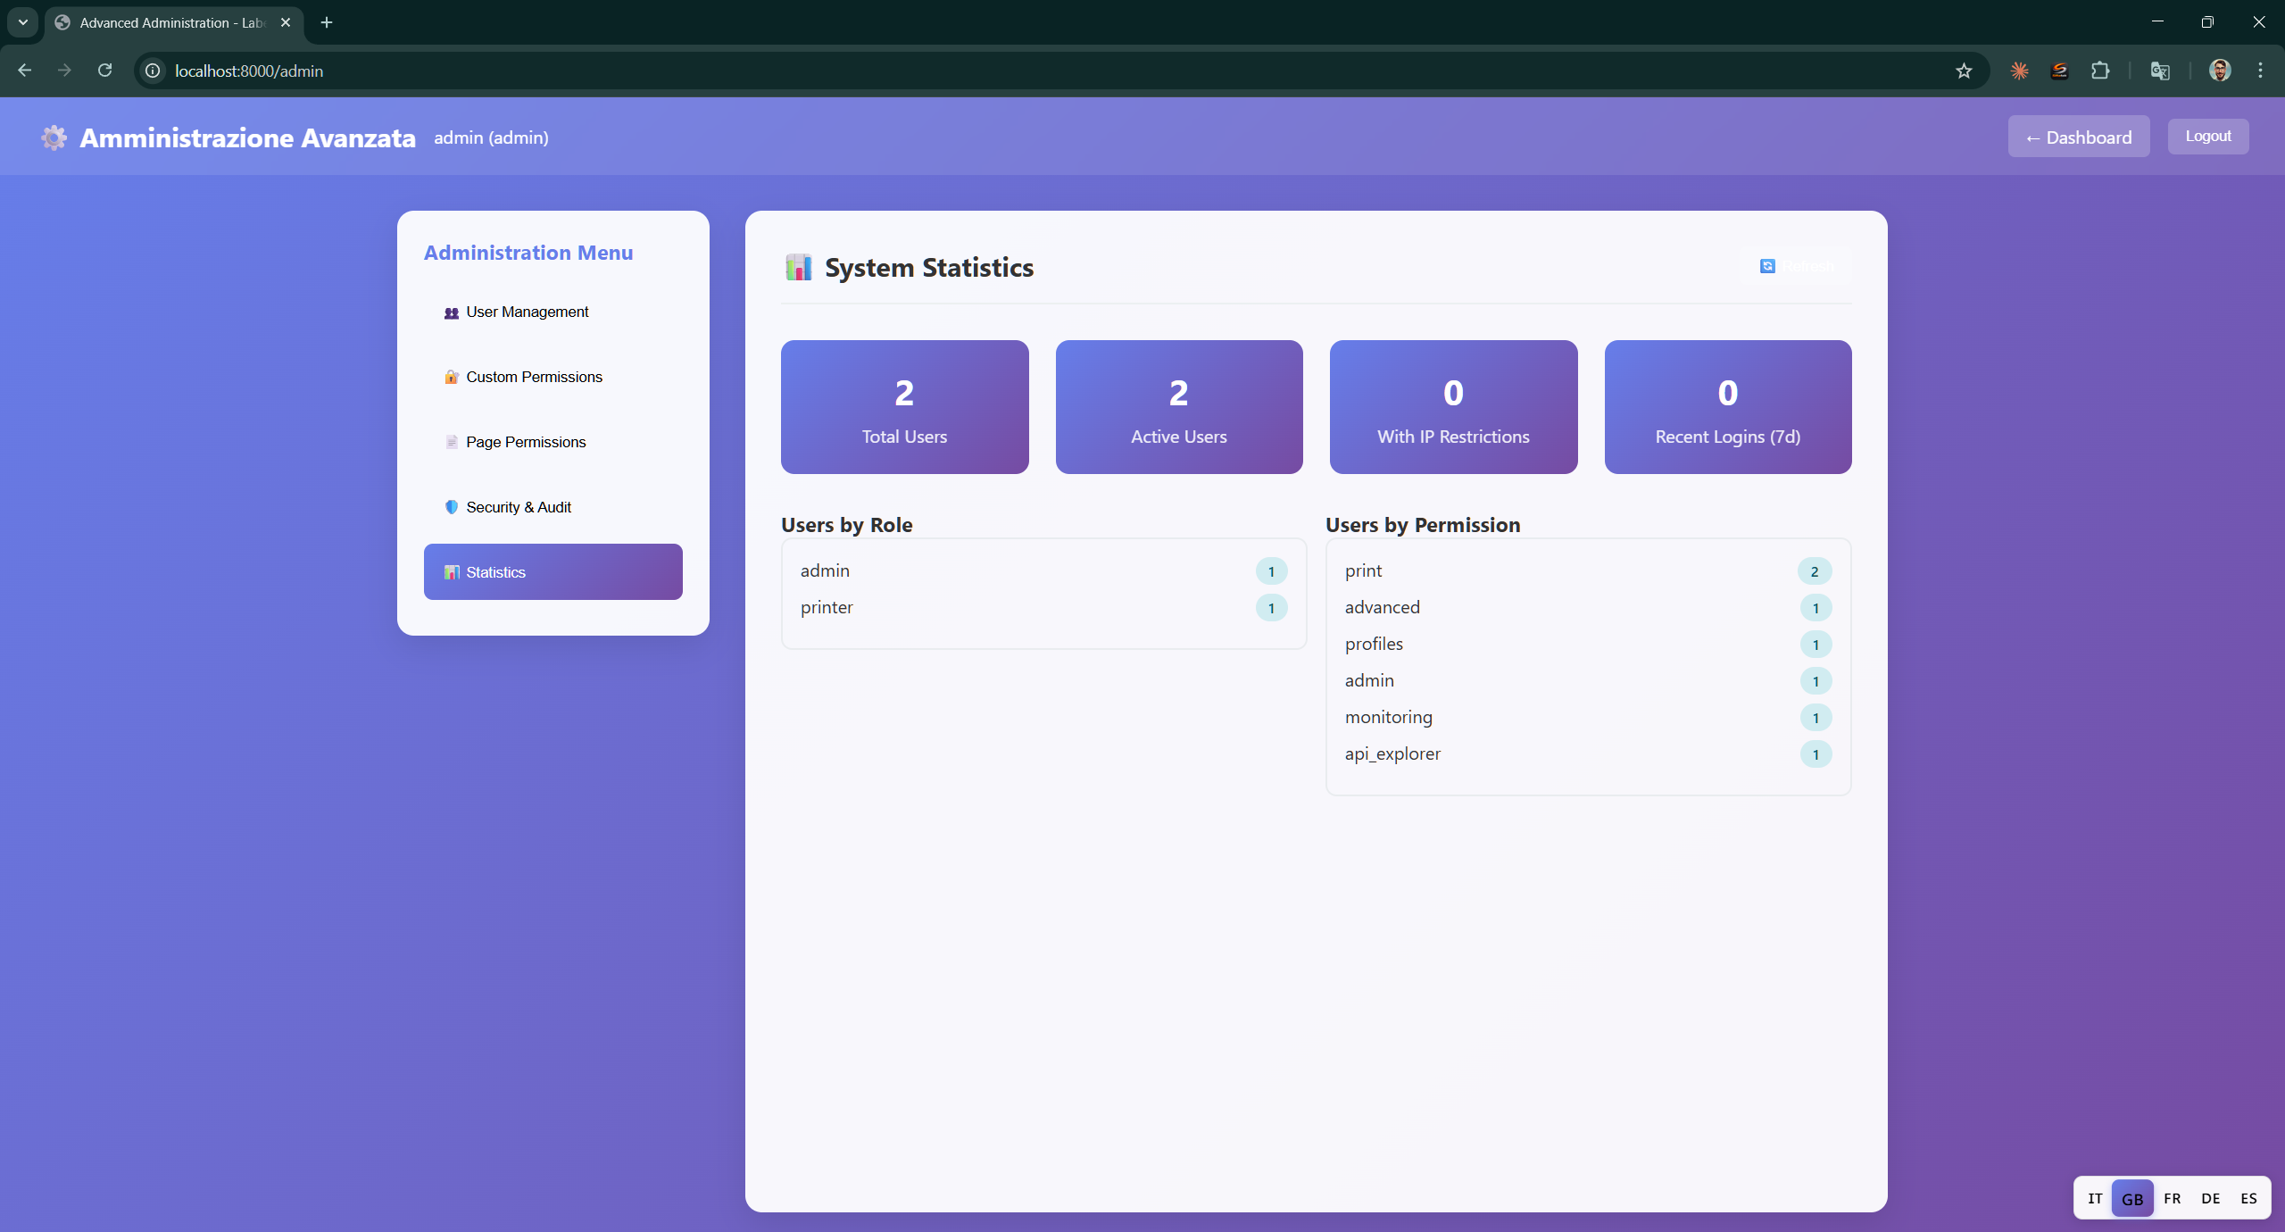The image size is (2285, 1232).
Task: Click the Logout button
Action: [2208, 137]
